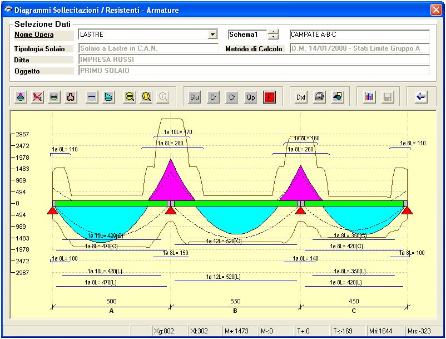Click the rebar label 1ø 10L= 420(L)
This screenshot has height=339, width=446.
pos(105,271)
